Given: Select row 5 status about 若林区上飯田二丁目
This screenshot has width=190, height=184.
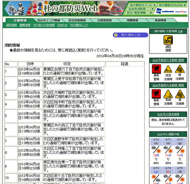Looking at the screenshot, I should pyautogui.click(x=74, y=116).
